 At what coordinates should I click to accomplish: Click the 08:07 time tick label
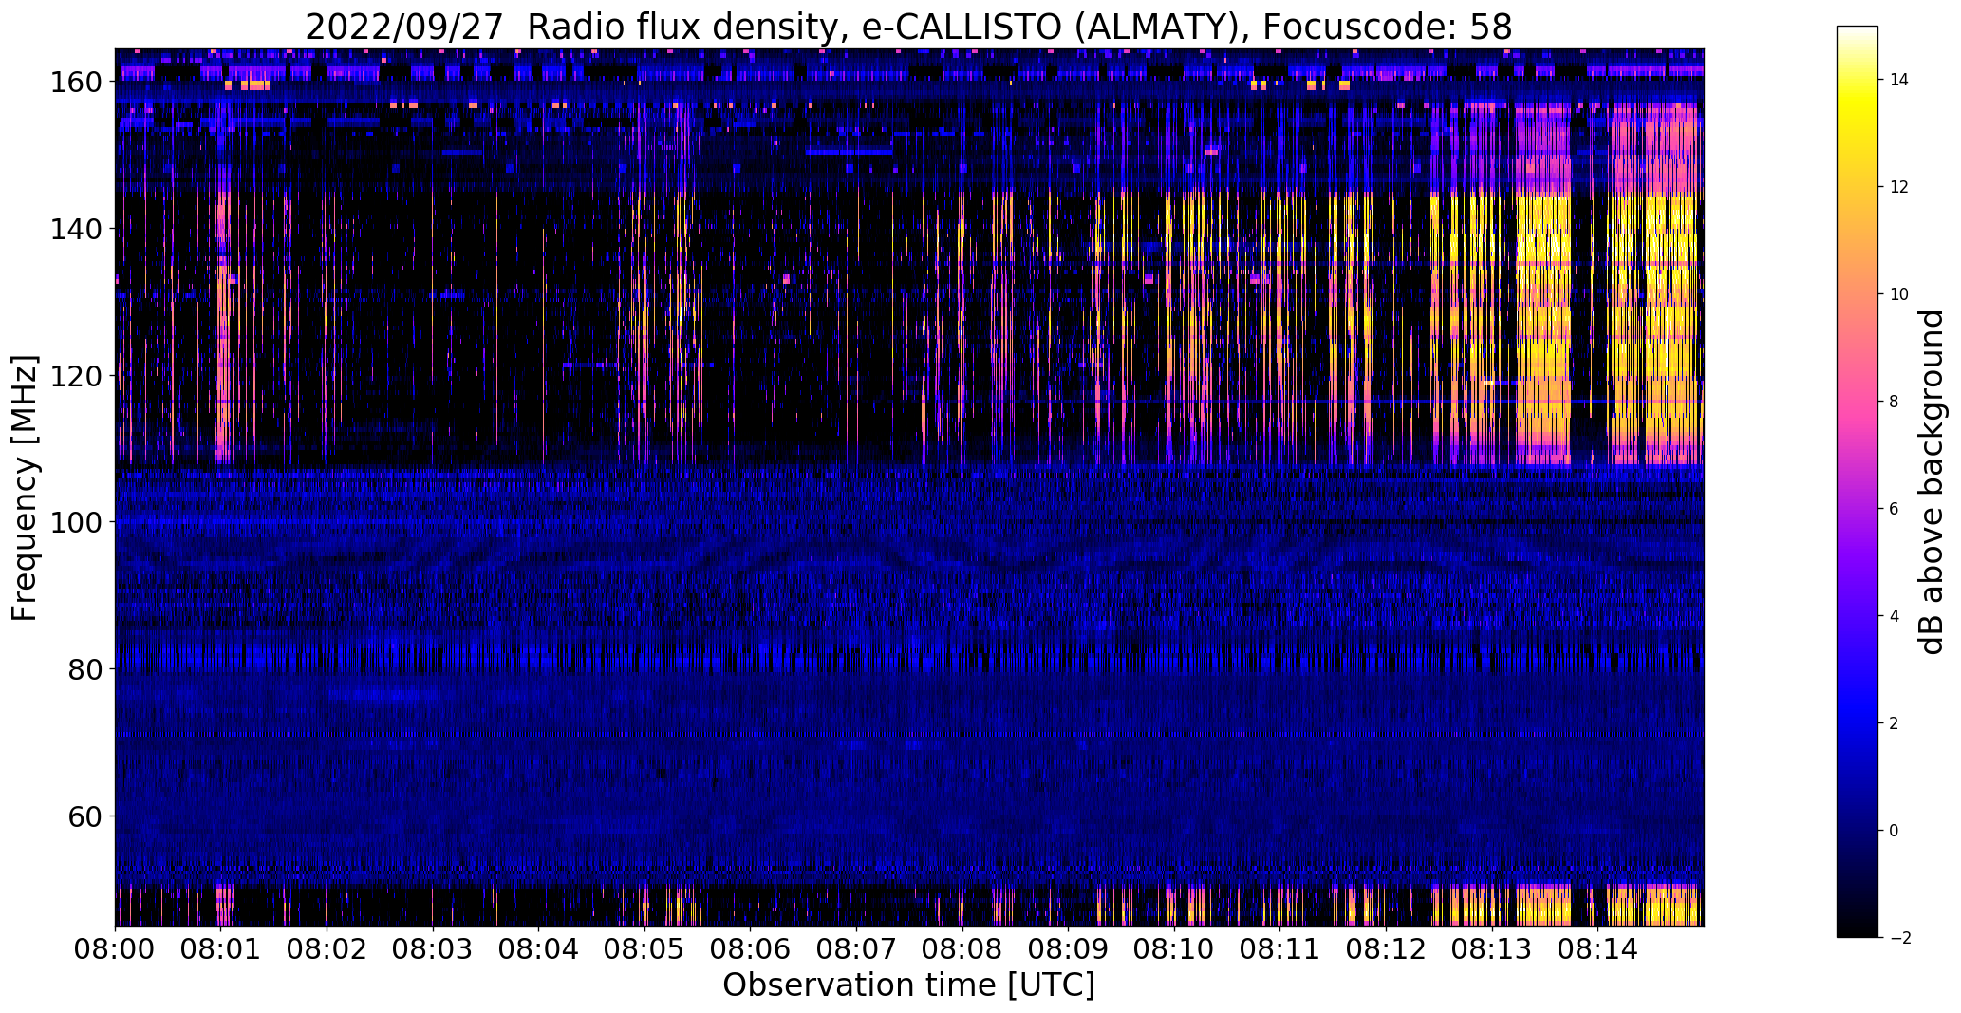pyautogui.click(x=856, y=949)
